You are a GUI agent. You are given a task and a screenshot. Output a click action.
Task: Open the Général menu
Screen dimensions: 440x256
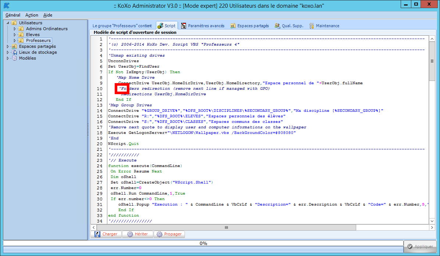pos(12,15)
